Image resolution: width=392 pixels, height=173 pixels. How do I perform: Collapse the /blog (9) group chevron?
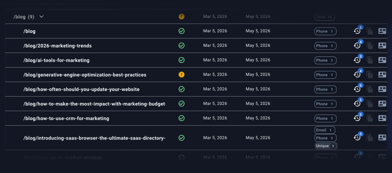[41, 17]
